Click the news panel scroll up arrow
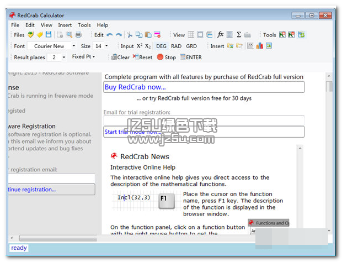This screenshot has width=342, height=262. click(x=300, y=148)
